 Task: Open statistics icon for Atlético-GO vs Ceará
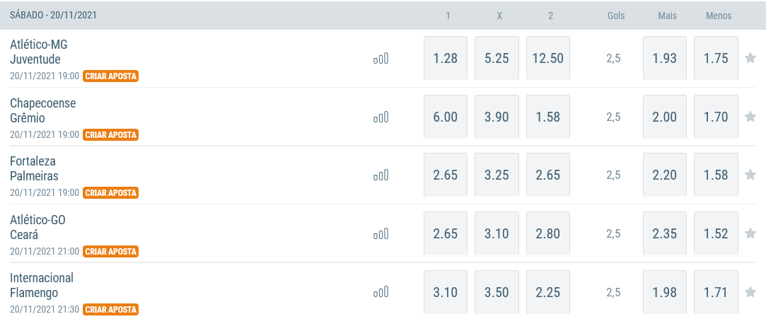click(x=381, y=233)
